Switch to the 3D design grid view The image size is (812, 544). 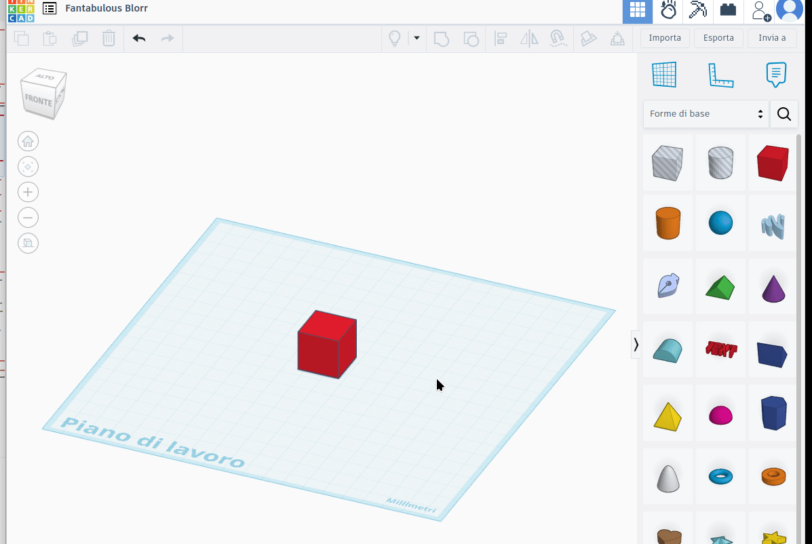click(x=638, y=11)
